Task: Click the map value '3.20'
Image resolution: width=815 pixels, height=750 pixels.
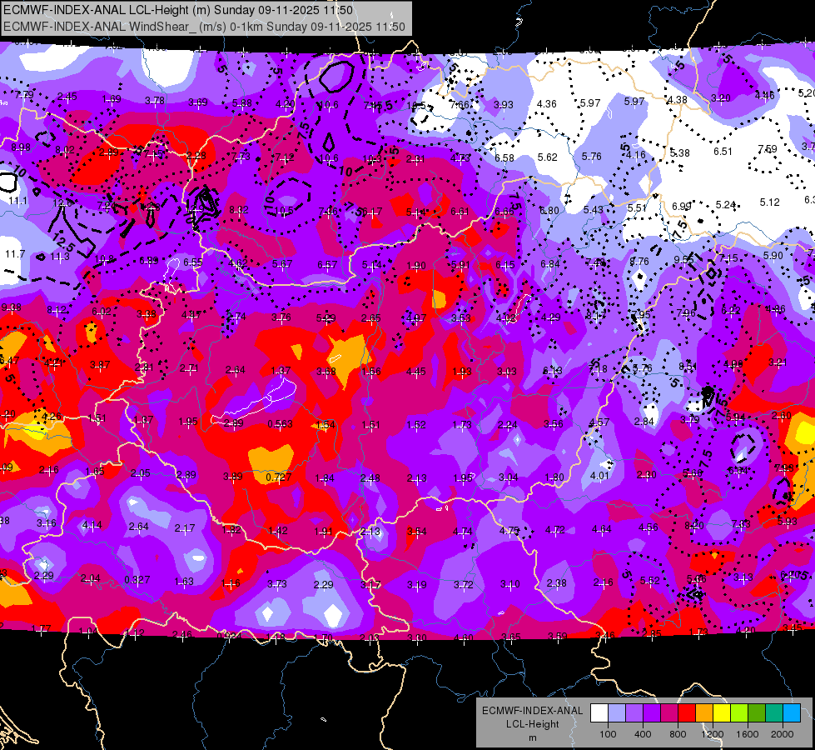Action: pos(721,98)
